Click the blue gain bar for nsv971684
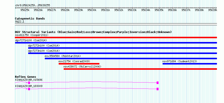Image resolution: width=224 pixels, height=103 pixels. 190,64
